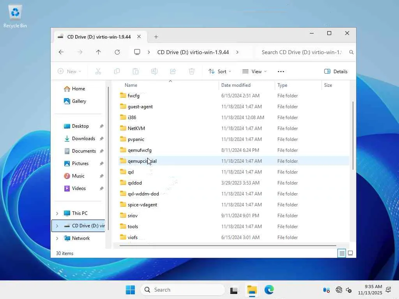Open the View dropdown menu
The height and width of the screenshot is (299, 399).
[x=254, y=72]
